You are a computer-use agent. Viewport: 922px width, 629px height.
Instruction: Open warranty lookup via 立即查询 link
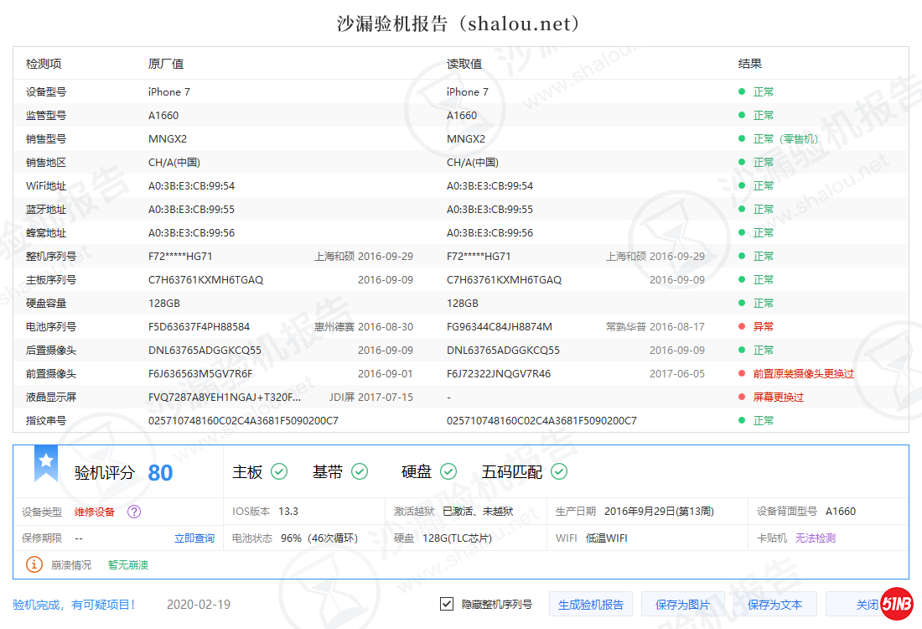coord(194,538)
